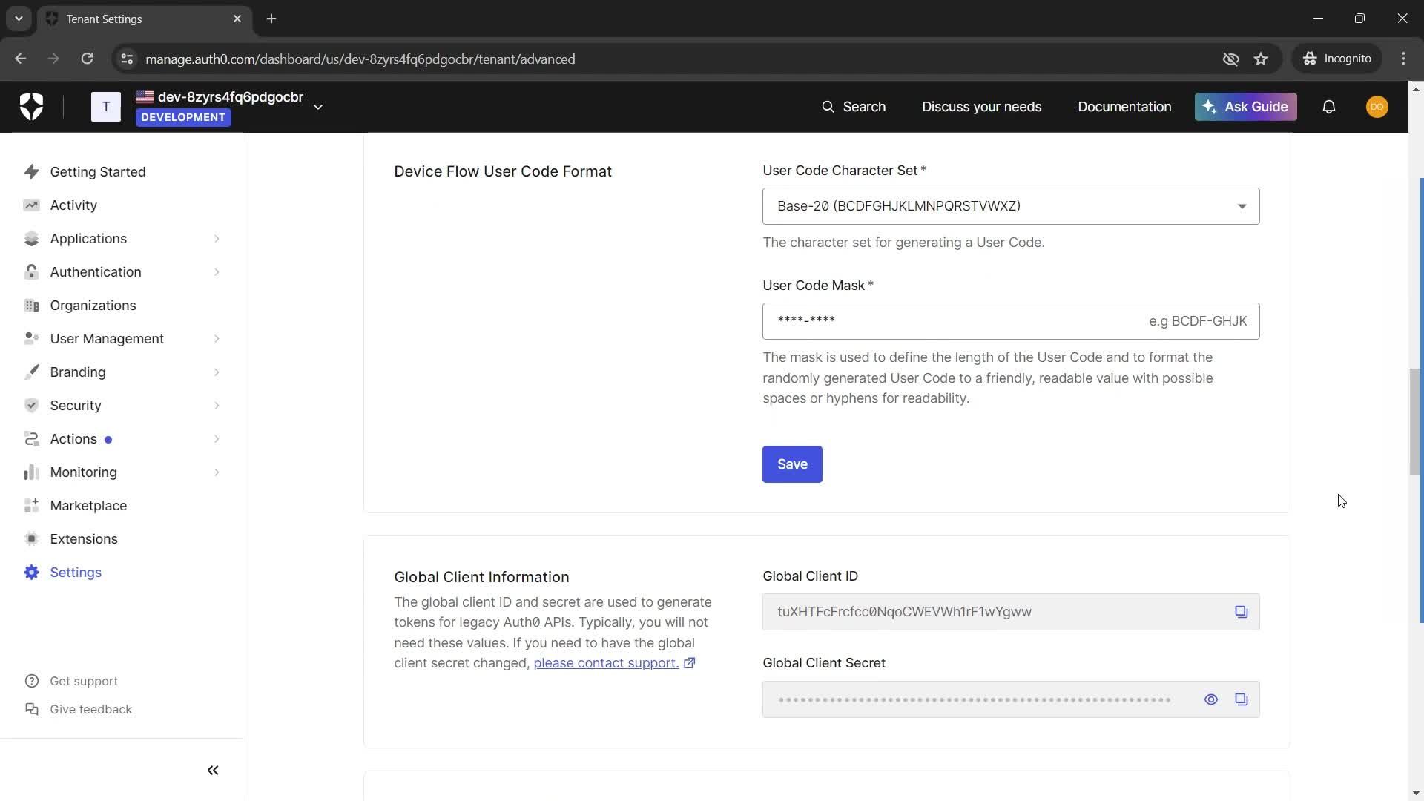This screenshot has height=801, width=1424.
Task: Open Documentation link in header
Action: (1124, 107)
